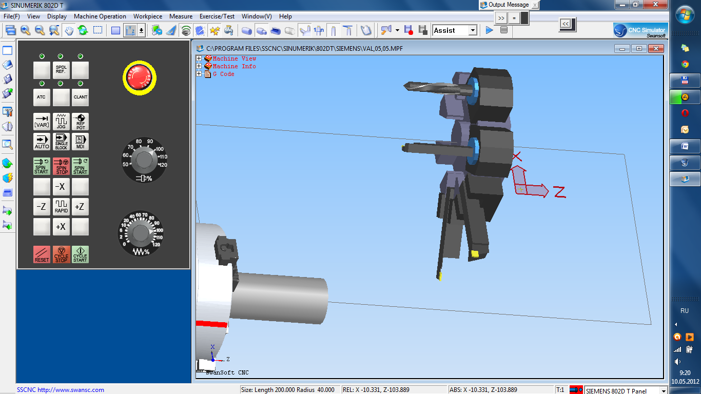The height and width of the screenshot is (394, 701).
Task: Click the magnifier icon in left sidebar
Action: tap(7, 144)
